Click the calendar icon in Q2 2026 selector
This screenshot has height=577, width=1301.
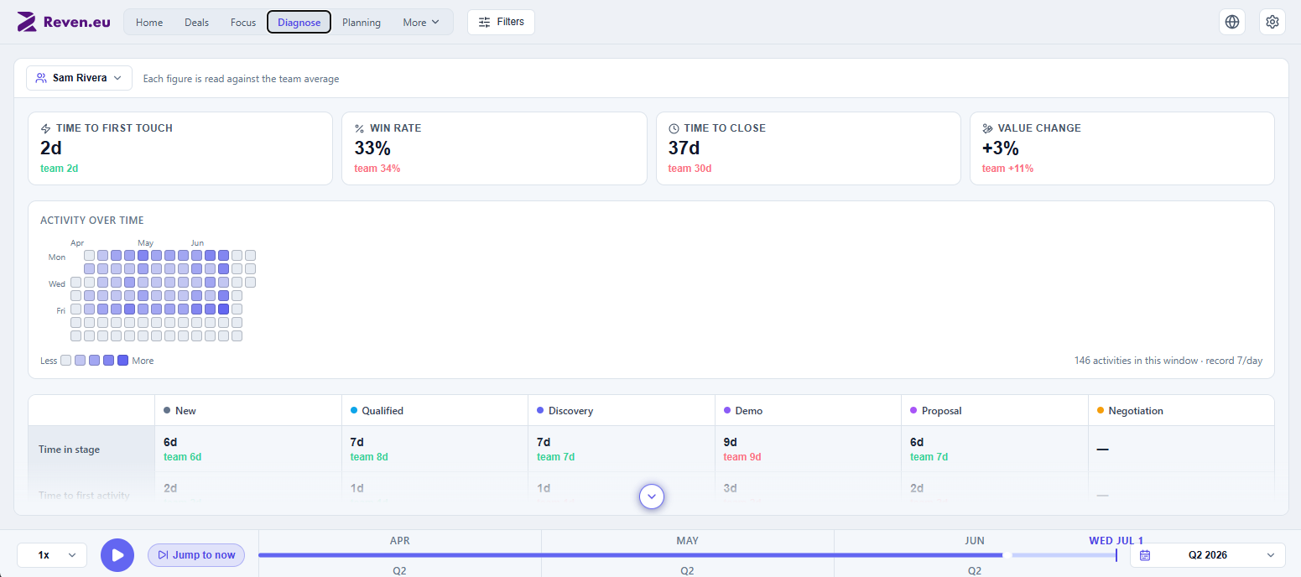(x=1145, y=555)
